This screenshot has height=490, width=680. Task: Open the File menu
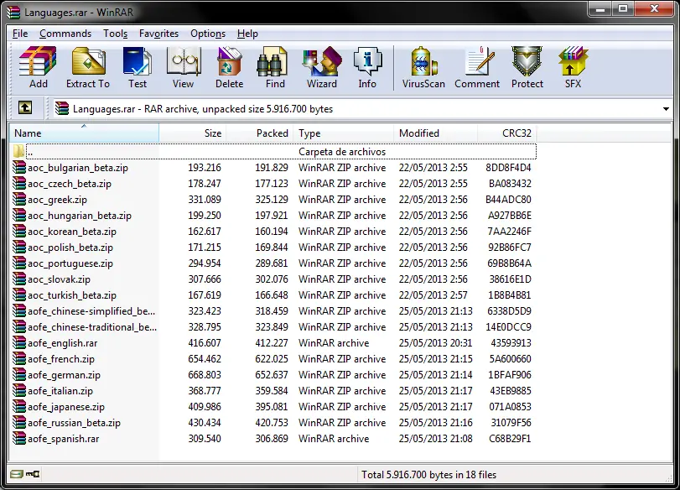click(20, 34)
